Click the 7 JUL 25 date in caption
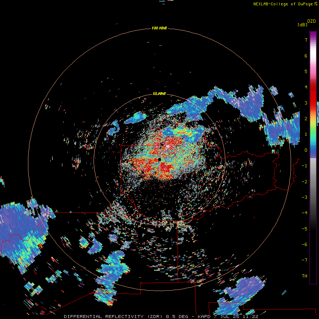Image resolution: width=319 pixels, height=319 pixels. coord(227,317)
